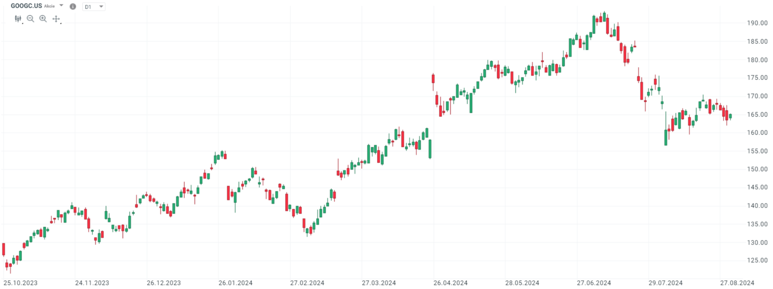This screenshot has width=773, height=289.
Task: Select the 160.00 price level label
Action: [x=757, y=133]
